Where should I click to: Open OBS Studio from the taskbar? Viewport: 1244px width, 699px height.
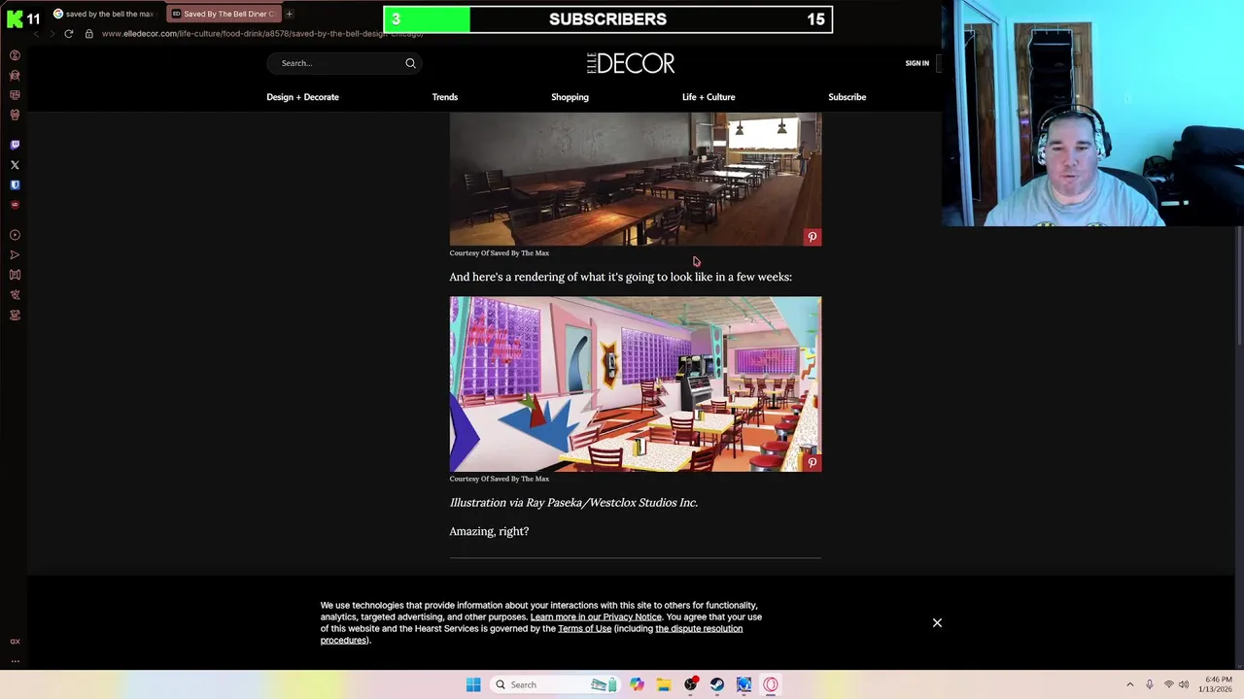coord(691,684)
